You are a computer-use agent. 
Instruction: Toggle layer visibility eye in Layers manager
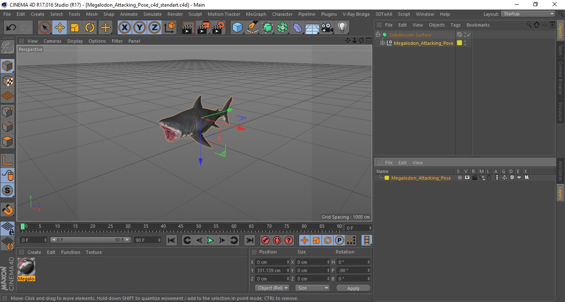467,178
